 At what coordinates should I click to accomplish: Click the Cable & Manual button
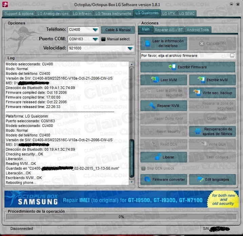tap(118, 30)
